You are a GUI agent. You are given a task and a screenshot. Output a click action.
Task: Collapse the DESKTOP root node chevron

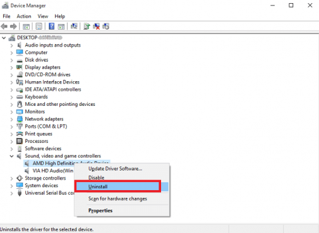pyautogui.click(x=4, y=38)
